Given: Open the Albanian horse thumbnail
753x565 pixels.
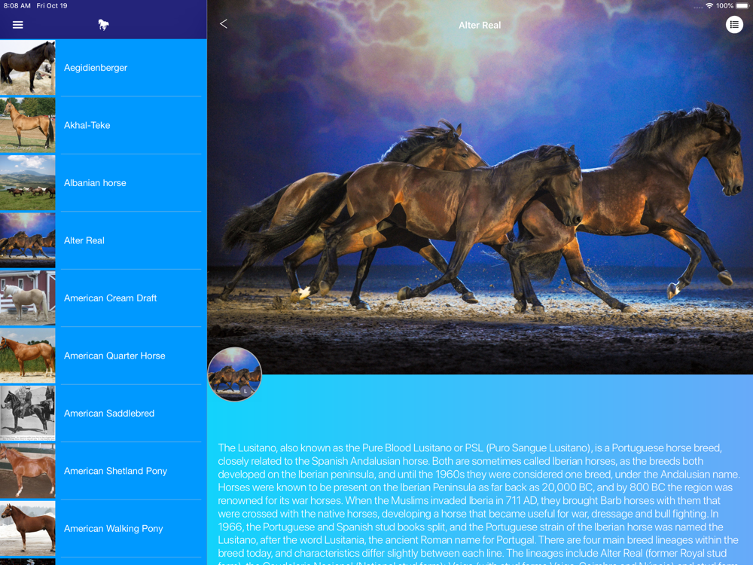Looking at the screenshot, I should [x=27, y=182].
